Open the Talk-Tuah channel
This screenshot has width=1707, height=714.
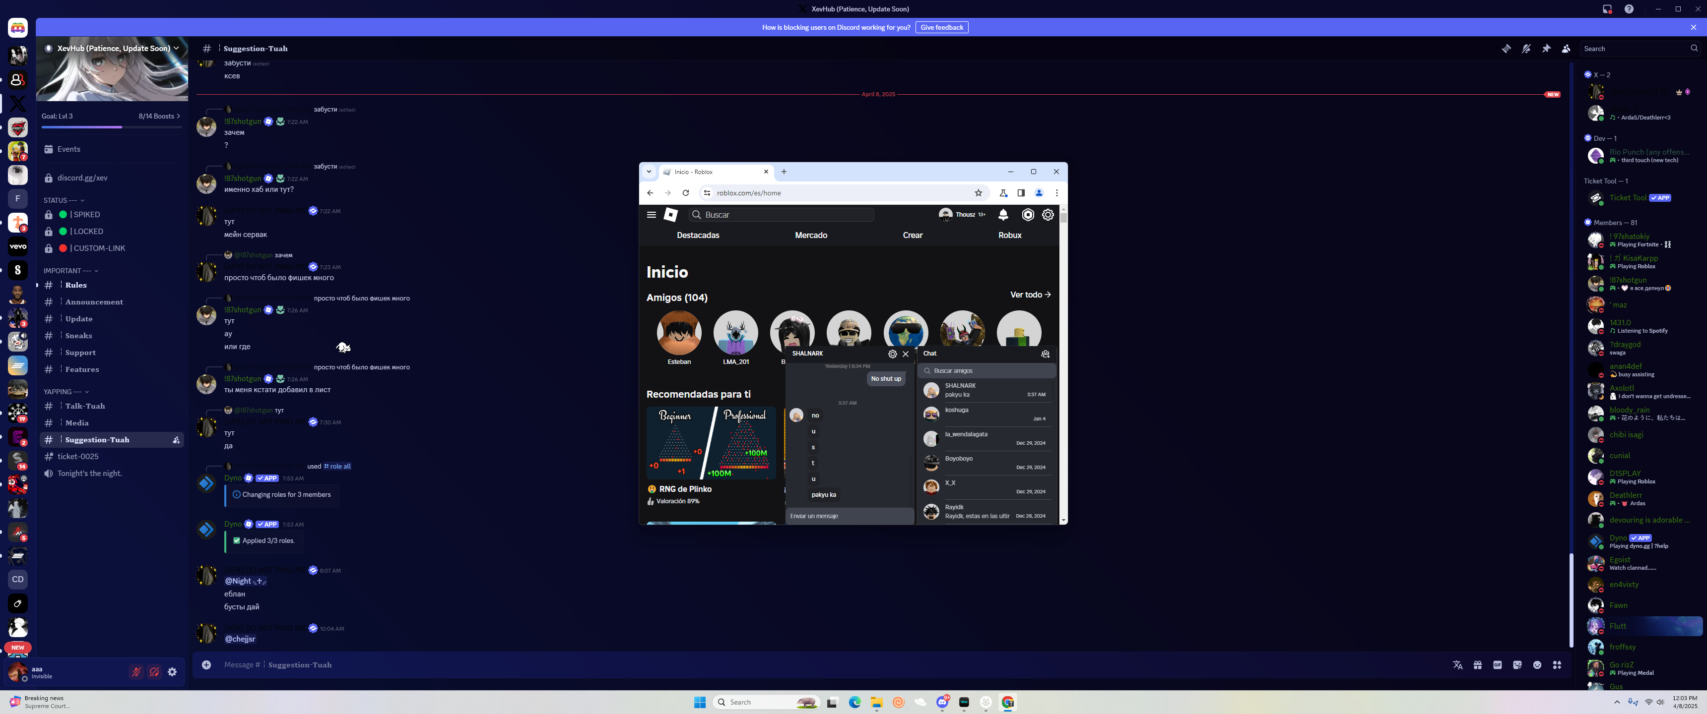coord(85,406)
